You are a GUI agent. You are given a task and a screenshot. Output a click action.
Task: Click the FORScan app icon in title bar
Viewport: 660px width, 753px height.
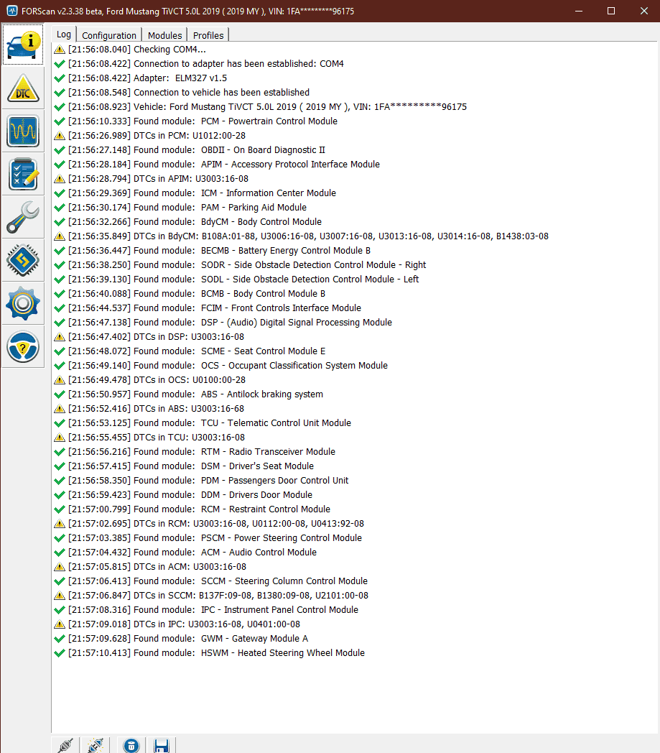[x=12, y=11]
